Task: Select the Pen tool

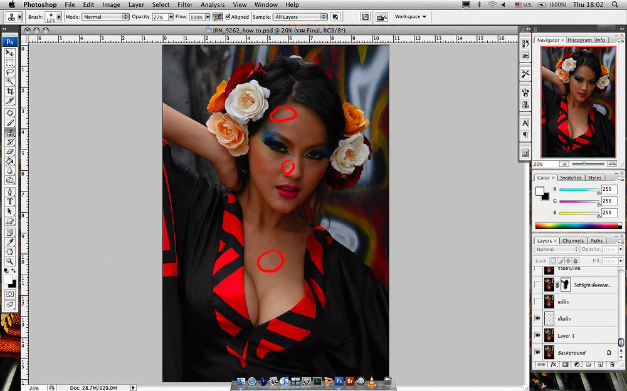Action: [x=9, y=192]
